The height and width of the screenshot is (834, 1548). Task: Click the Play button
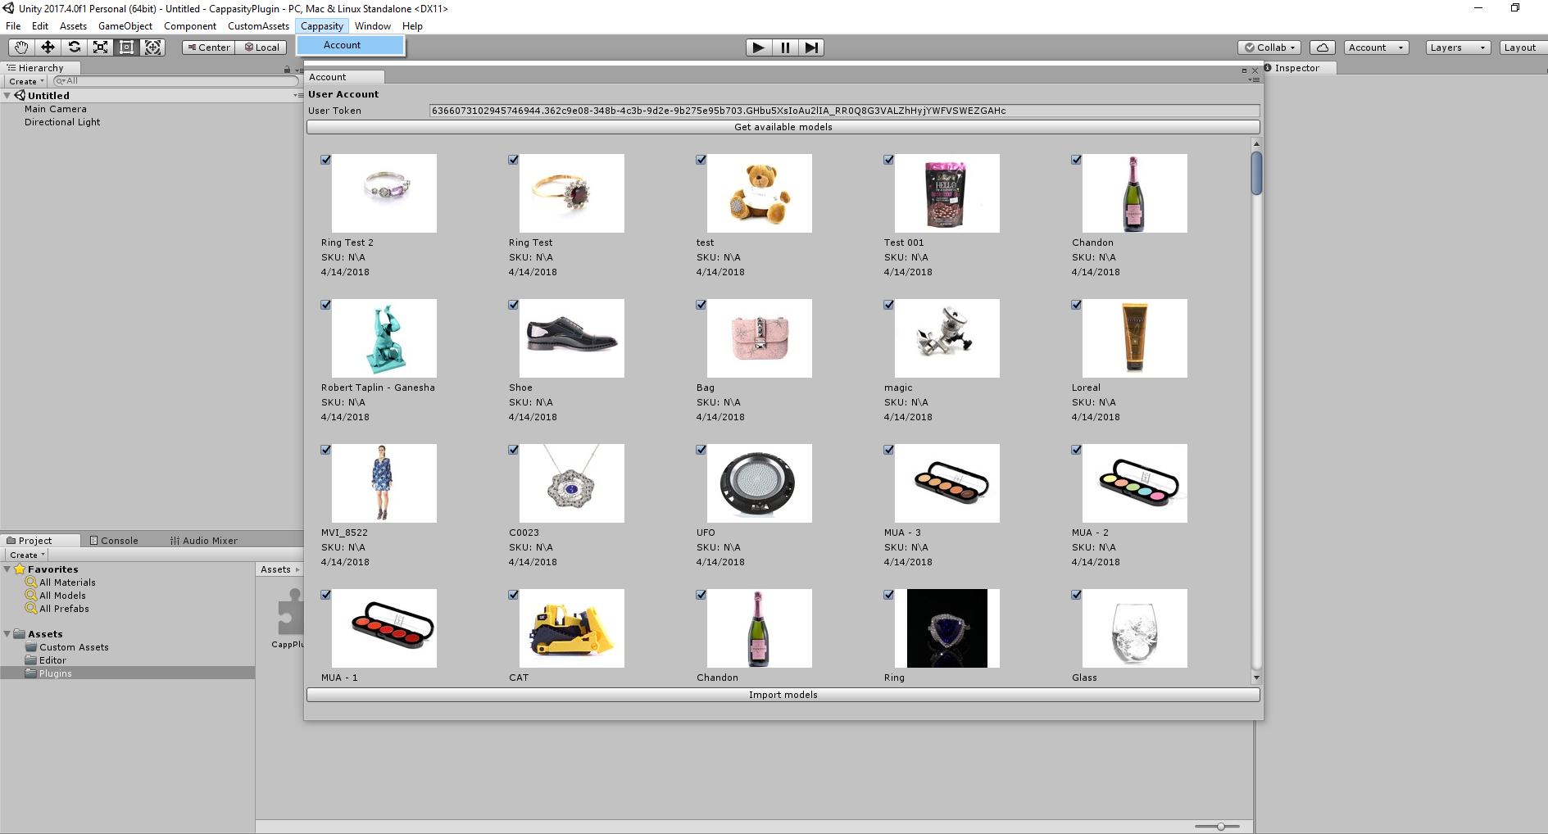pyautogui.click(x=759, y=48)
